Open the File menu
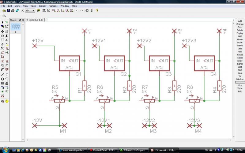Screen dimensions: 245x153 pos(3,6)
